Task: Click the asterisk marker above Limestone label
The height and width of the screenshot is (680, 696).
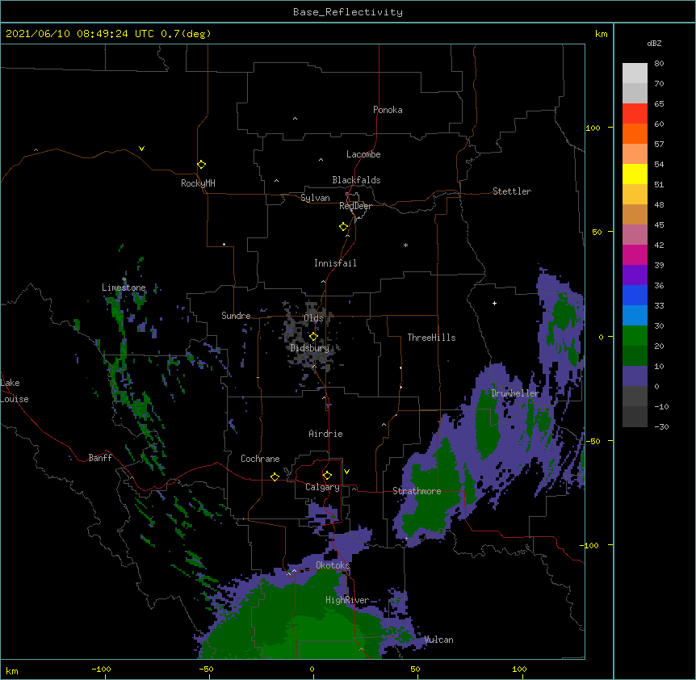Action: (x=124, y=279)
